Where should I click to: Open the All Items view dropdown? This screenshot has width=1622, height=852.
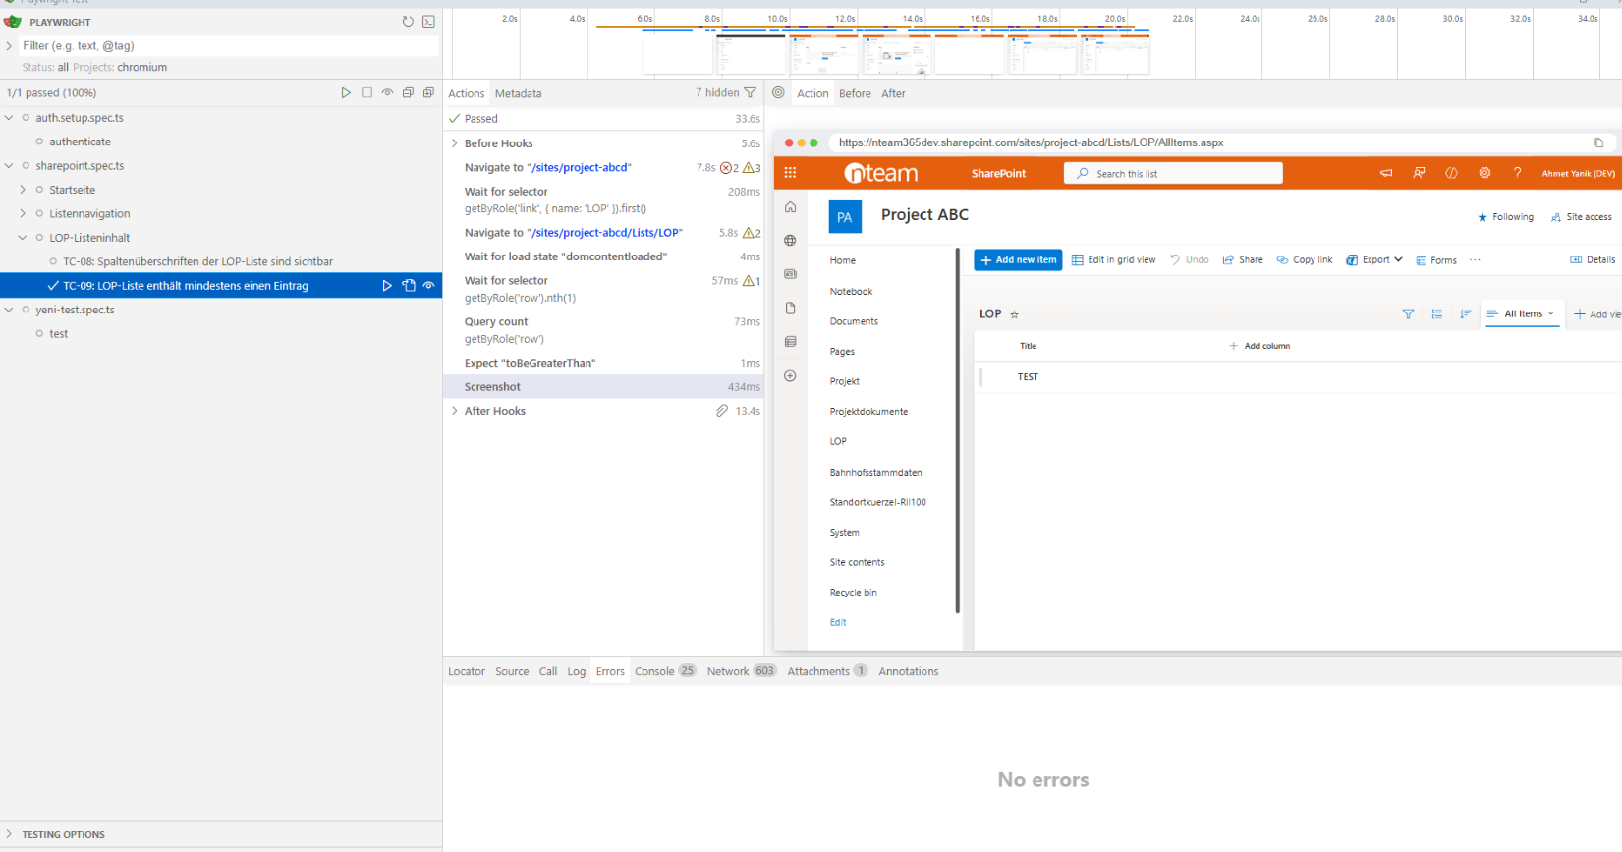1522,314
